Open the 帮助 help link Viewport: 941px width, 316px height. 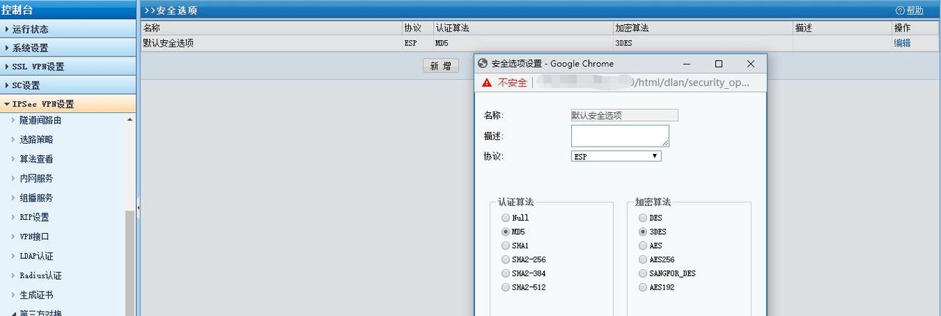point(915,10)
